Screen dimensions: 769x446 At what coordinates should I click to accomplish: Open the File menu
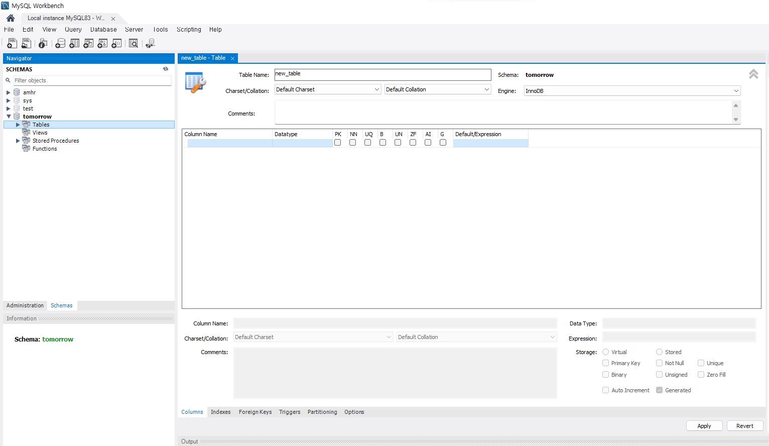9,30
